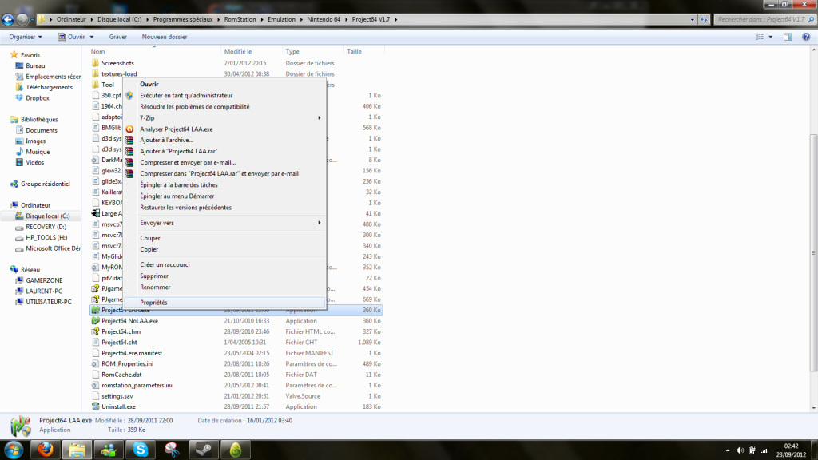The image size is (818, 460).
Task: Expand the Envoyer vers submenu
Action: coord(224,223)
